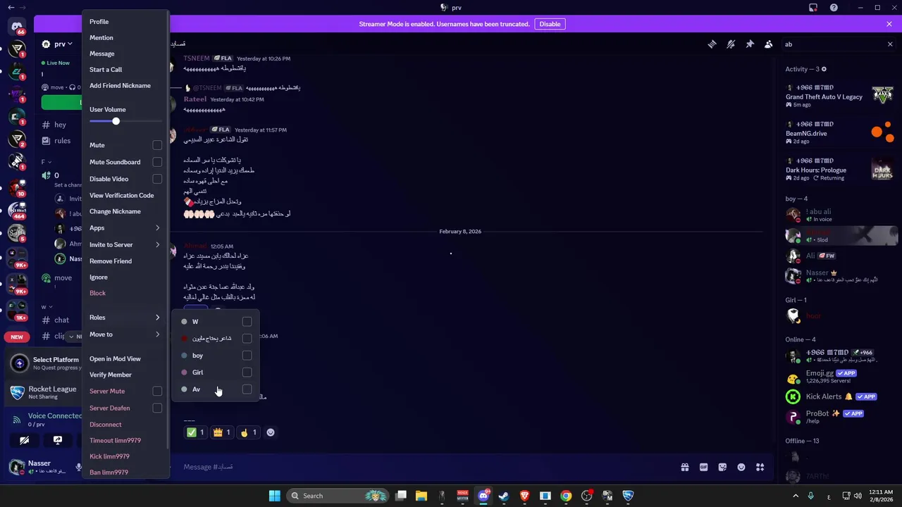Screen dimensions: 902x507
Task: Toggle the member list icon
Action: point(769,44)
